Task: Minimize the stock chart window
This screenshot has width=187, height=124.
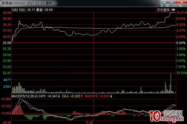Action: (x=165, y=2)
